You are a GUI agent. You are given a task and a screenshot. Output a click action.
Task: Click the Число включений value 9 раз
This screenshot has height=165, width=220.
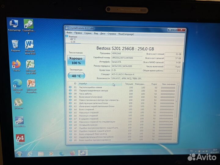172,67
